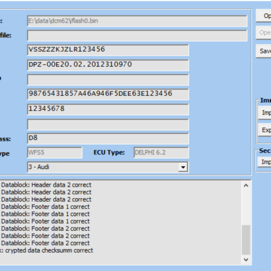Image resolution: width=271 pixels, height=271 pixels.
Task: Click the Save button
Action: coord(264,51)
